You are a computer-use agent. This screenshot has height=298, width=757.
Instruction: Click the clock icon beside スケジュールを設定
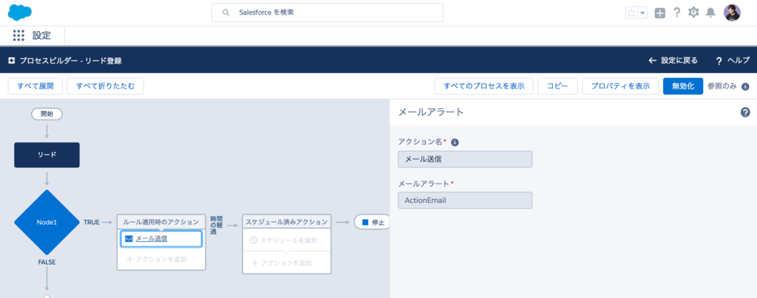point(254,240)
